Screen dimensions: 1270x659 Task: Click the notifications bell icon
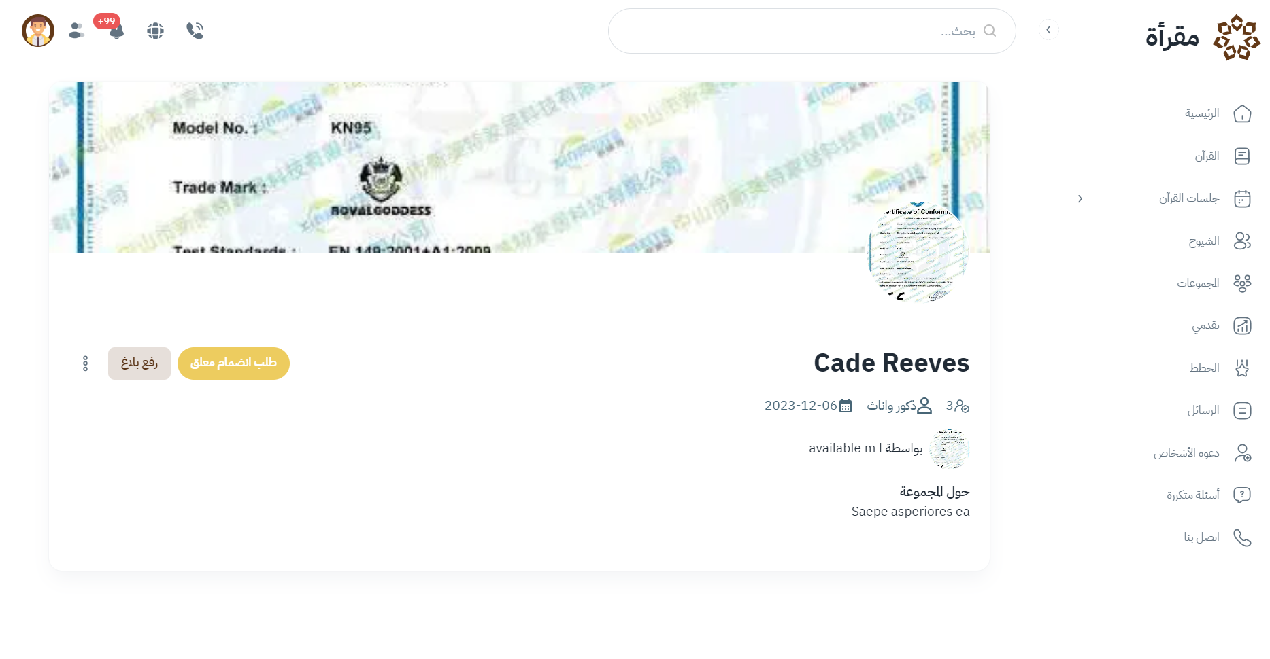click(x=116, y=31)
